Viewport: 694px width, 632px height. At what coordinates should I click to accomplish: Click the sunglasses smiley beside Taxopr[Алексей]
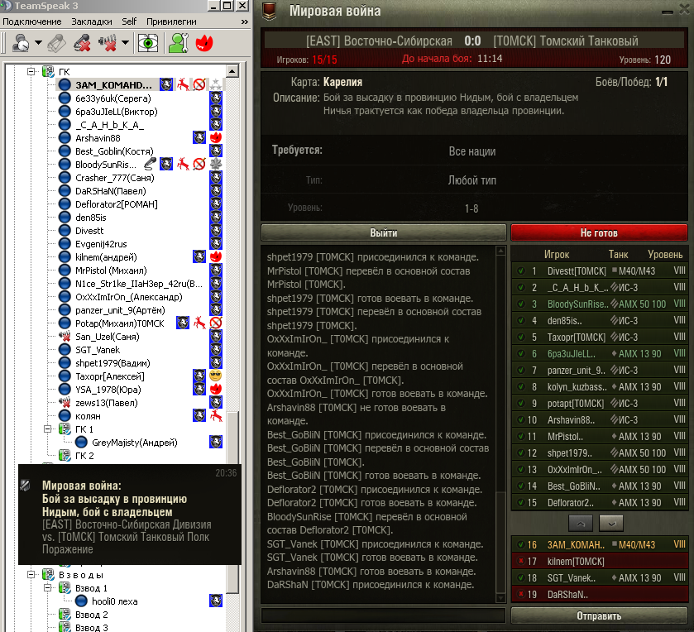(216, 376)
